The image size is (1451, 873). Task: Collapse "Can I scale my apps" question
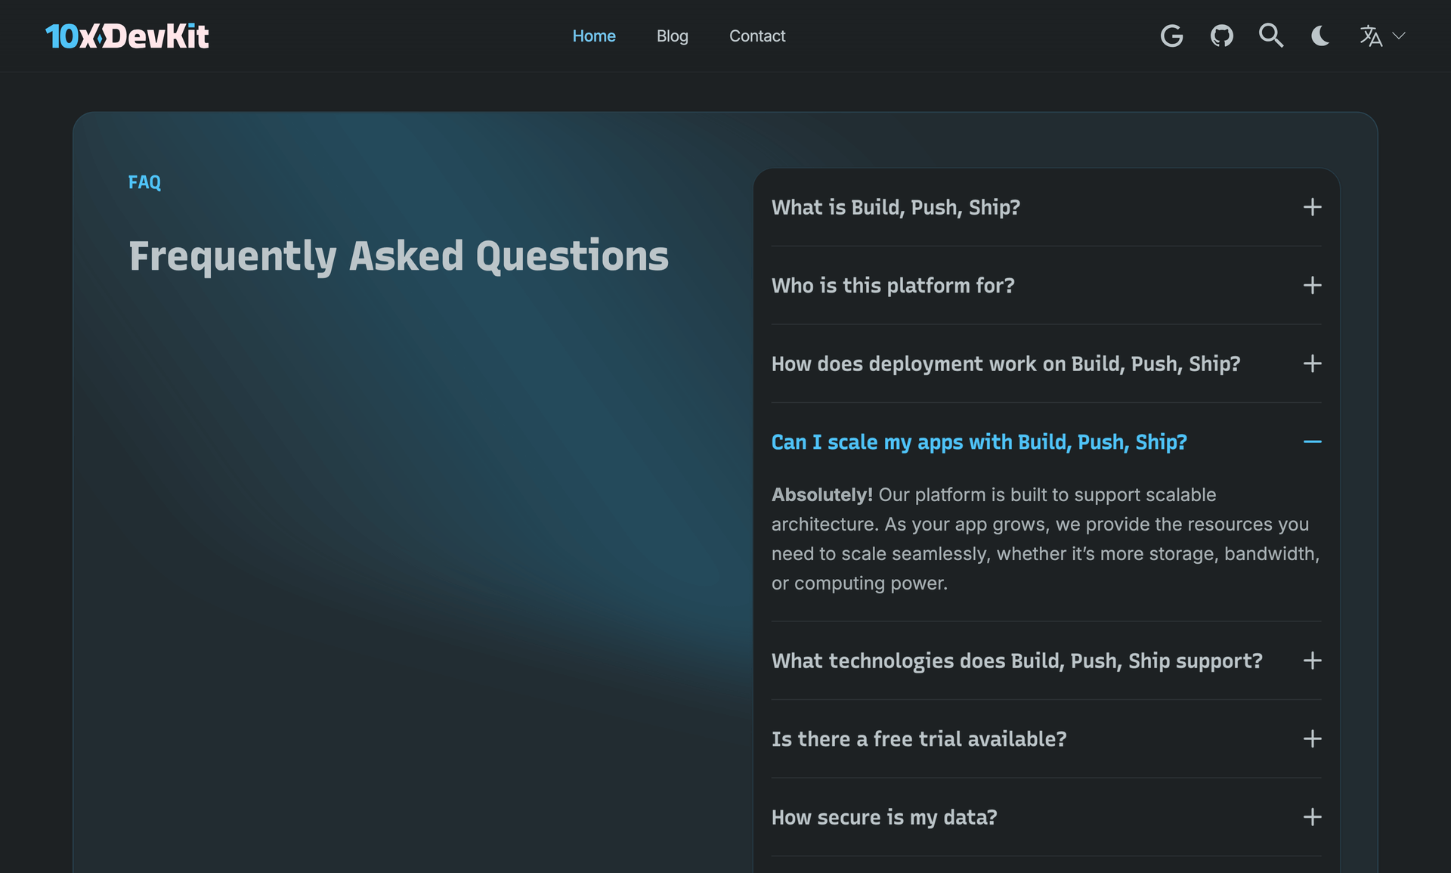[1047, 441]
